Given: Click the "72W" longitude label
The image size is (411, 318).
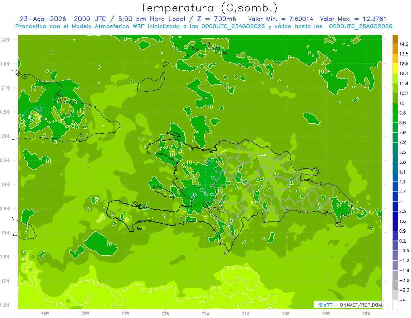Looking at the screenshot, I should (206, 314).
